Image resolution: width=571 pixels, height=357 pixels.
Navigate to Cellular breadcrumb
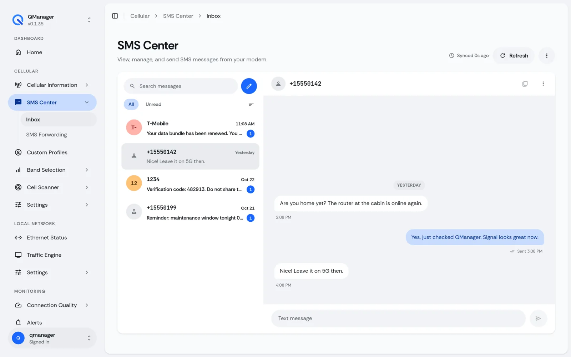pyautogui.click(x=140, y=16)
